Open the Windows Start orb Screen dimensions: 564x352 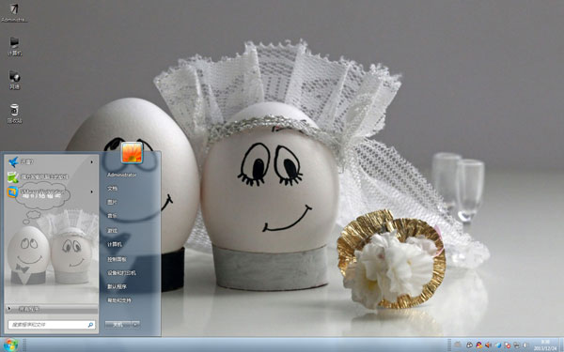(x=11, y=345)
